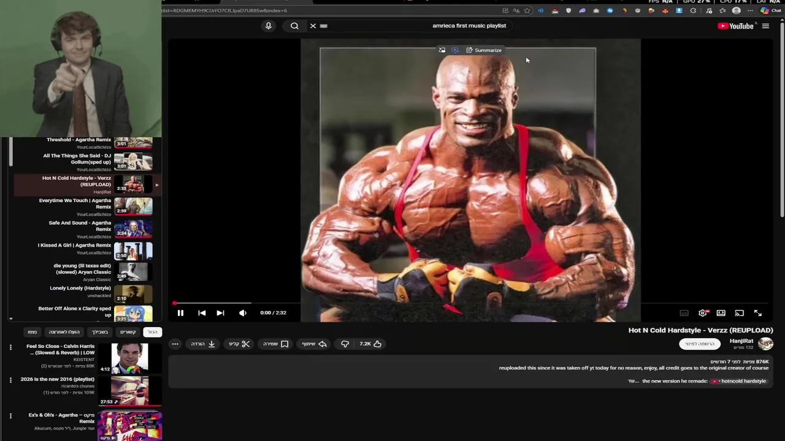Open 2026 is the new 2016 playlist thumbnail

tap(129, 391)
